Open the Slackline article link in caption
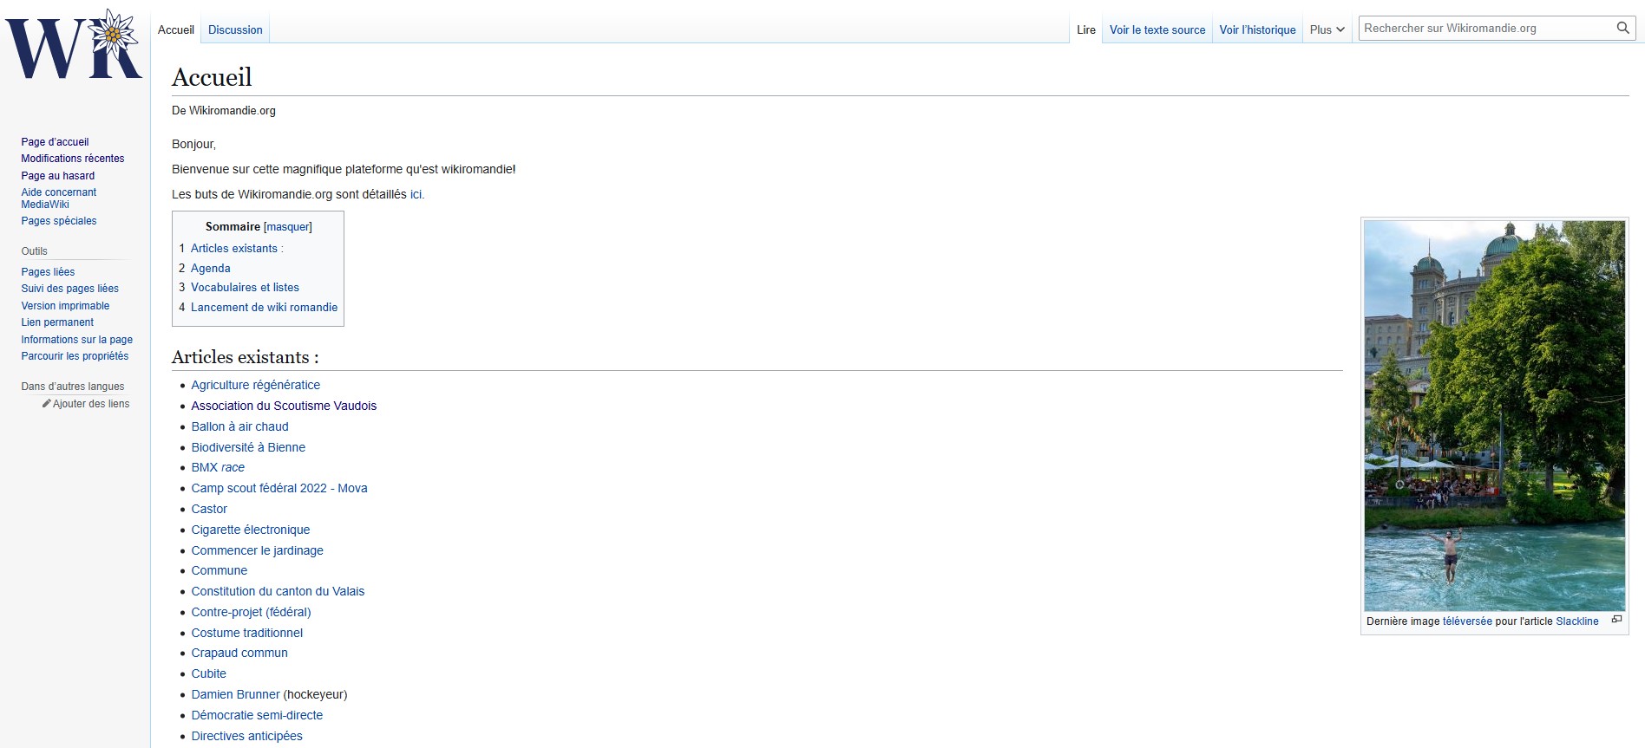 tap(1576, 621)
